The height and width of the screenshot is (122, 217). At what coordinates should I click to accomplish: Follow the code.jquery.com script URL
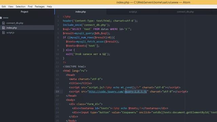pyautogui.click(x=118, y=91)
